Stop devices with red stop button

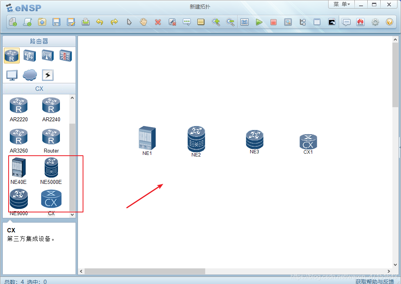click(x=273, y=22)
